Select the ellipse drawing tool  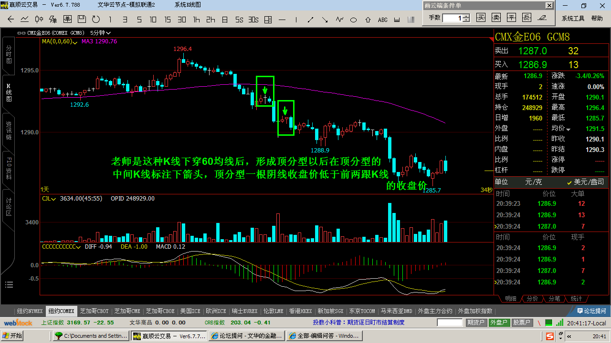(354, 20)
